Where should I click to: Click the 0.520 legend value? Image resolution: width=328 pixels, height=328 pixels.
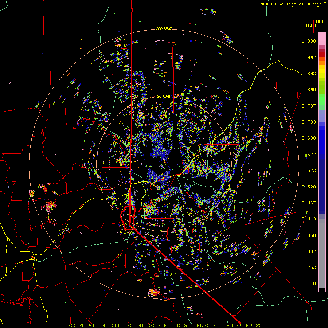(309, 187)
